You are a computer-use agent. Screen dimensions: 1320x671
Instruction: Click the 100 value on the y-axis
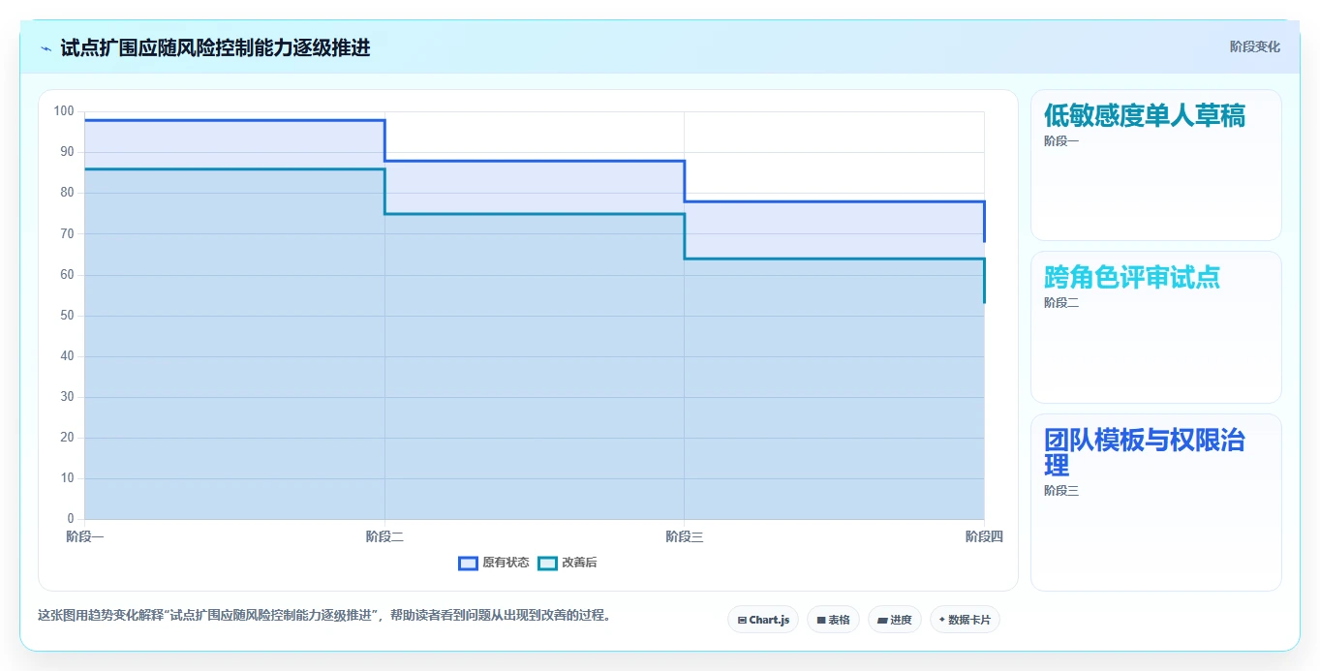point(64,111)
